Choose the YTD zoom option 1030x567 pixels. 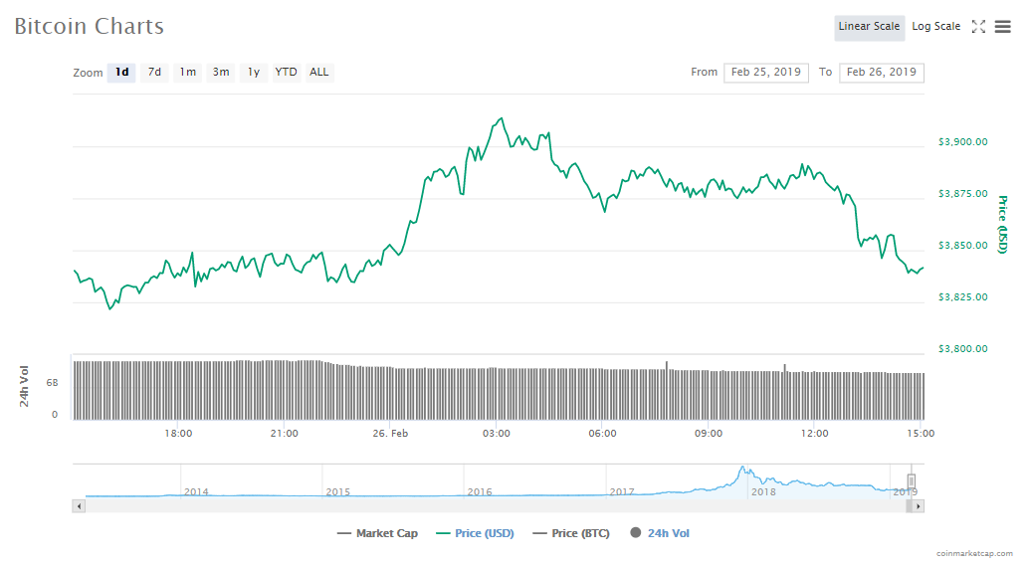(286, 73)
